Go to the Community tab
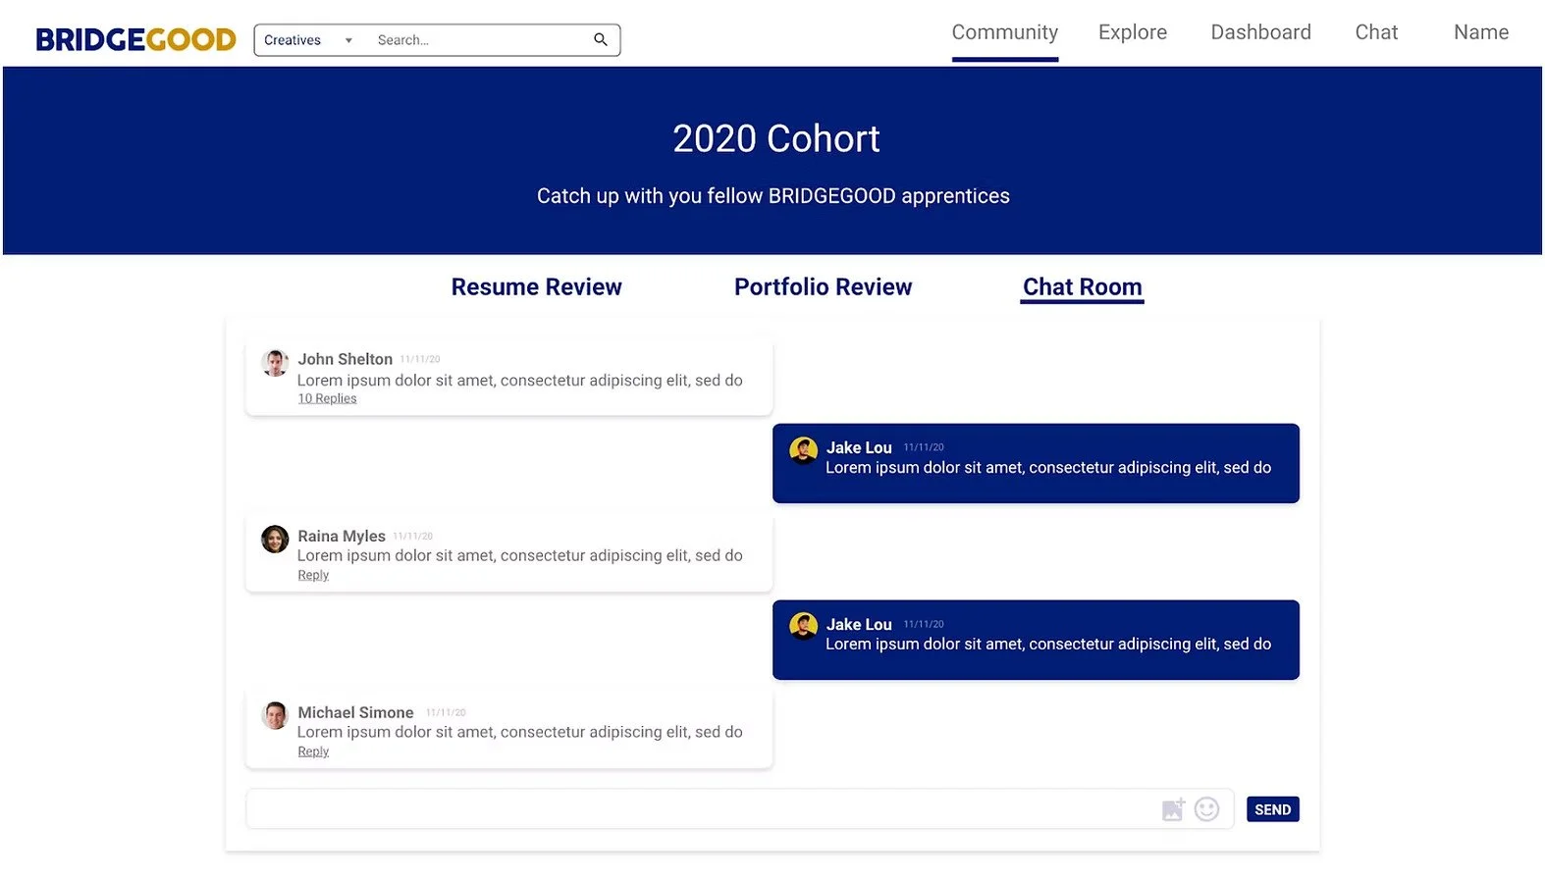Image resolution: width=1545 pixels, height=879 pixels. click(x=1004, y=32)
